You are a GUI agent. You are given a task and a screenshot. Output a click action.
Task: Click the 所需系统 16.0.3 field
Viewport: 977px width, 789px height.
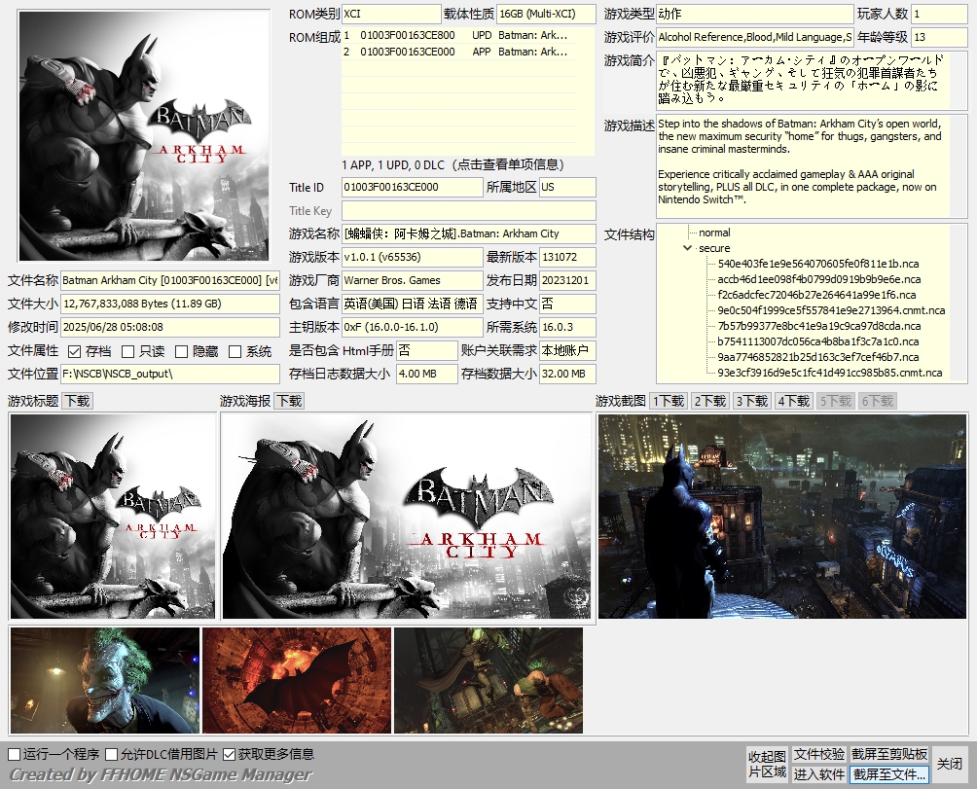[x=567, y=327]
